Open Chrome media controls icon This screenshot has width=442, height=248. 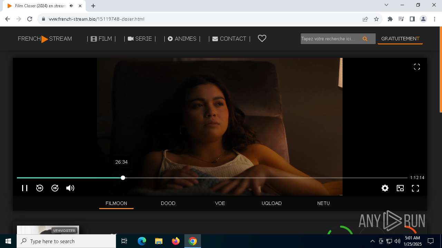coord(401,19)
